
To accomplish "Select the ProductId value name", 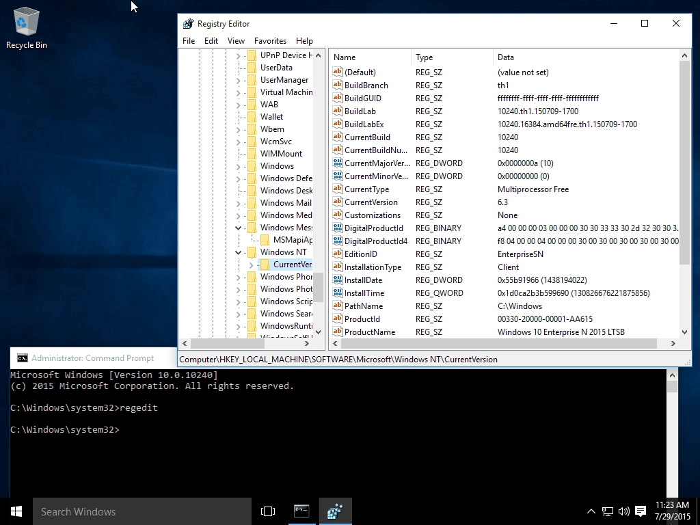I will point(362,319).
